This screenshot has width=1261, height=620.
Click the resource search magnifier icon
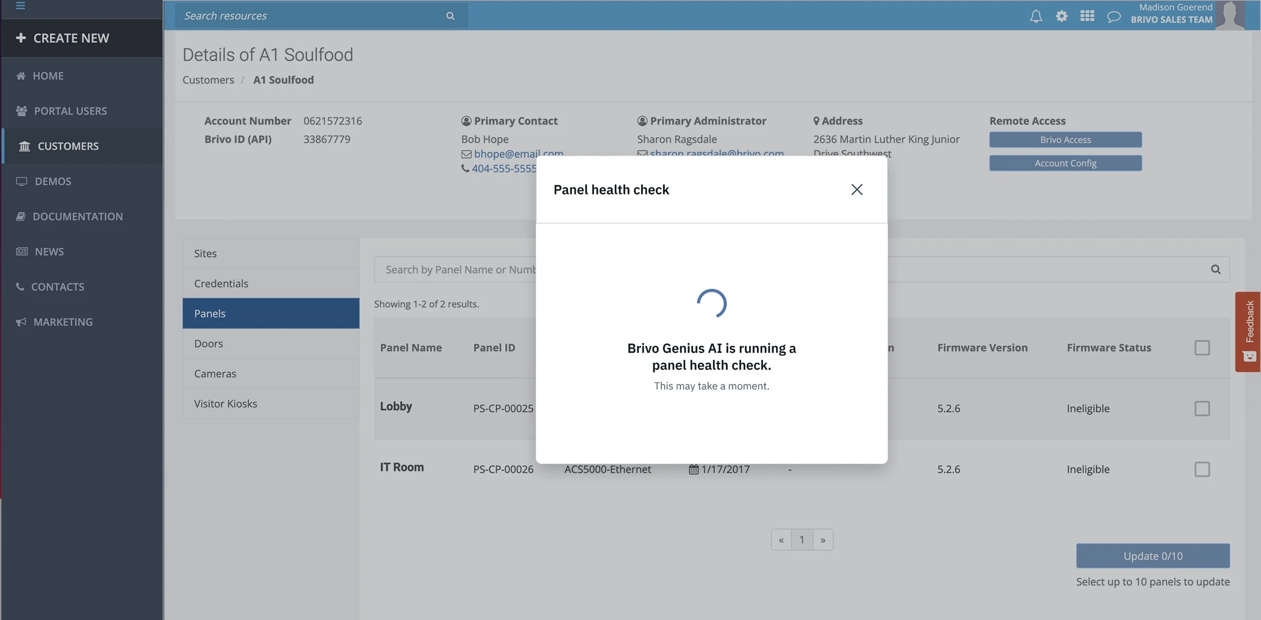click(x=450, y=16)
